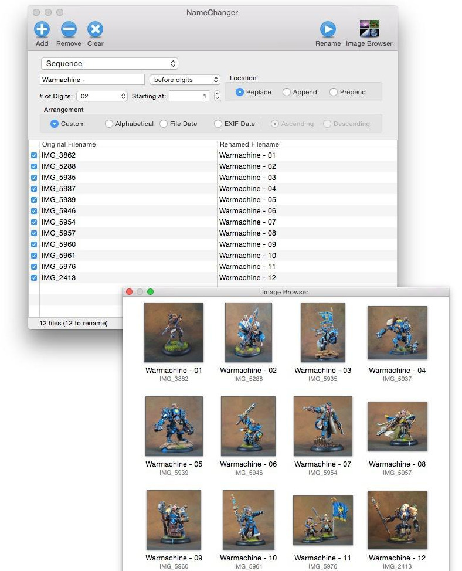This screenshot has width=462, height=571.
Task: Click the Starting at number field
Action: 189,96
